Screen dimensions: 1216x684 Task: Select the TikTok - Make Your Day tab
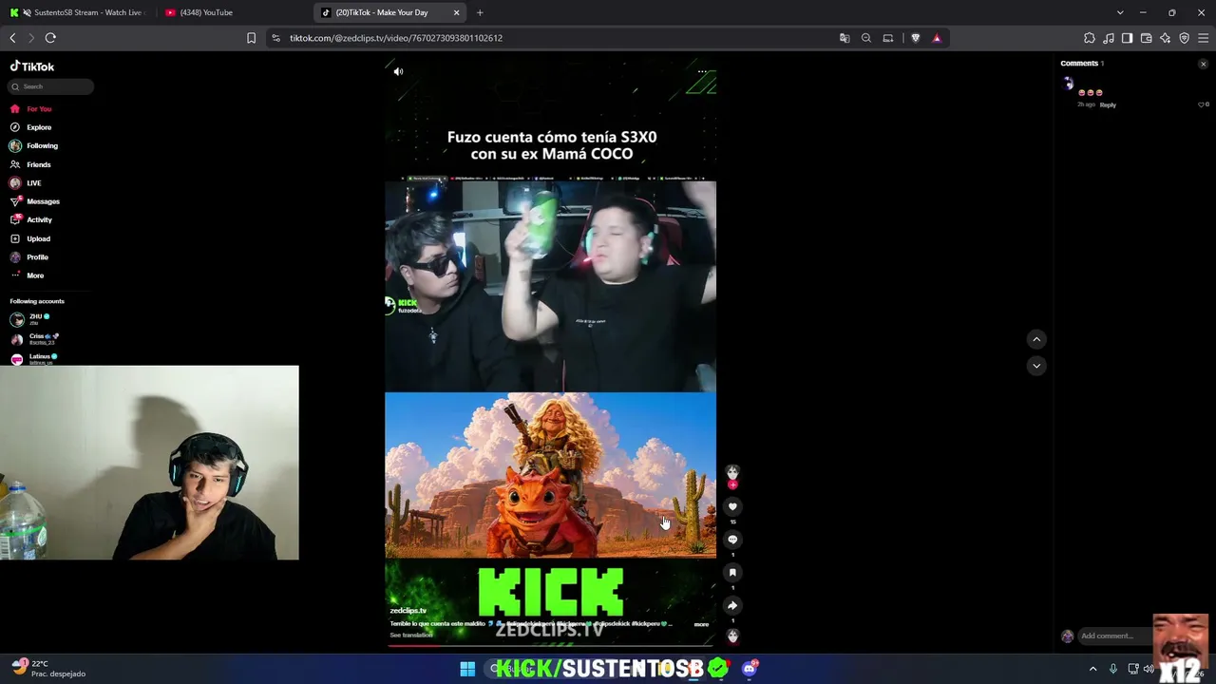(x=382, y=12)
